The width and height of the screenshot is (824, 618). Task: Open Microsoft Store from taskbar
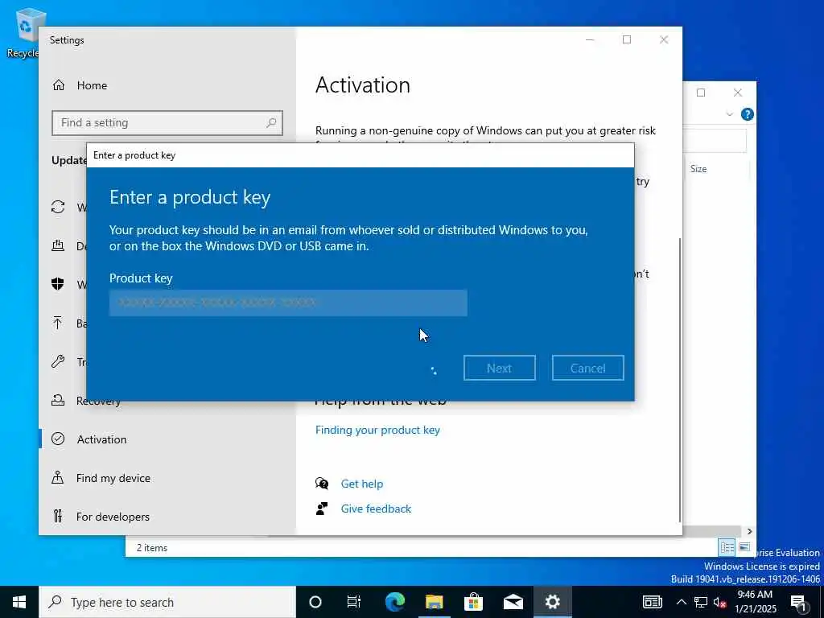click(473, 602)
